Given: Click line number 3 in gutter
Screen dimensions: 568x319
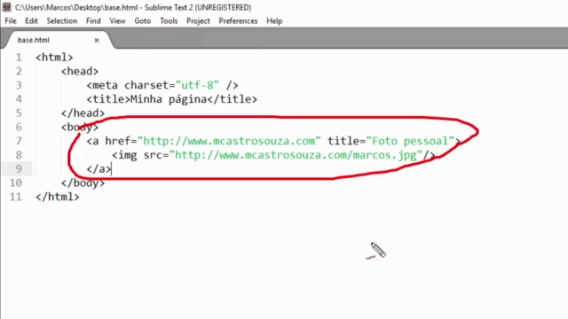Looking at the screenshot, I should [19, 85].
